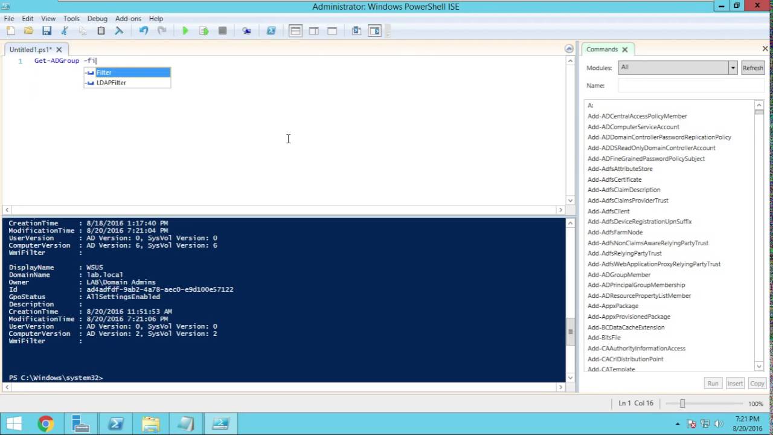Click the Cut scissors icon

click(x=65, y=31)
